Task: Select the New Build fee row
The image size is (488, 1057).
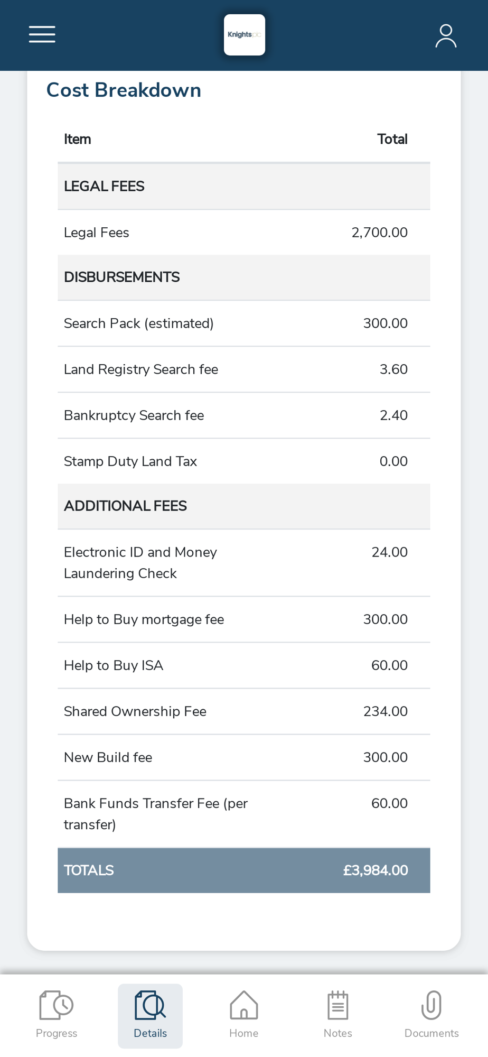Action: click(244, 757)
